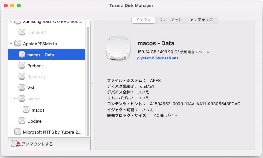Click the disk1s1 identifier value
This screenshot has height=158, width=263.
coord(147,86)
